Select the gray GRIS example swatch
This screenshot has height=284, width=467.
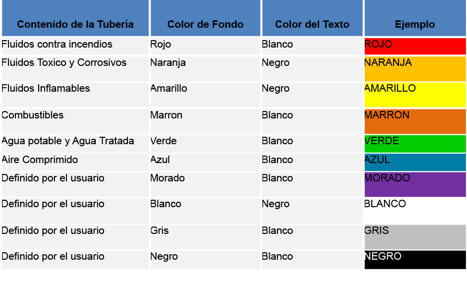415,236
